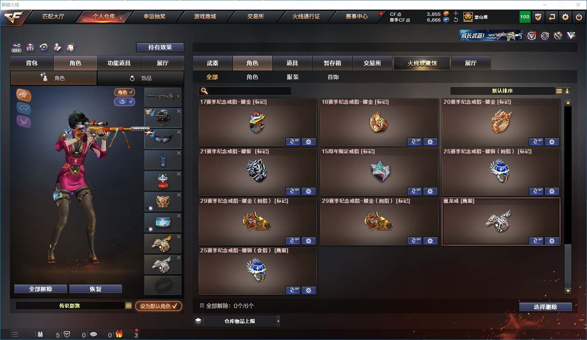Viewport: 587px width, 340px height.
Task: Click gear icon on 17赛季纪念戒指 item
Action: coord(309,142)
